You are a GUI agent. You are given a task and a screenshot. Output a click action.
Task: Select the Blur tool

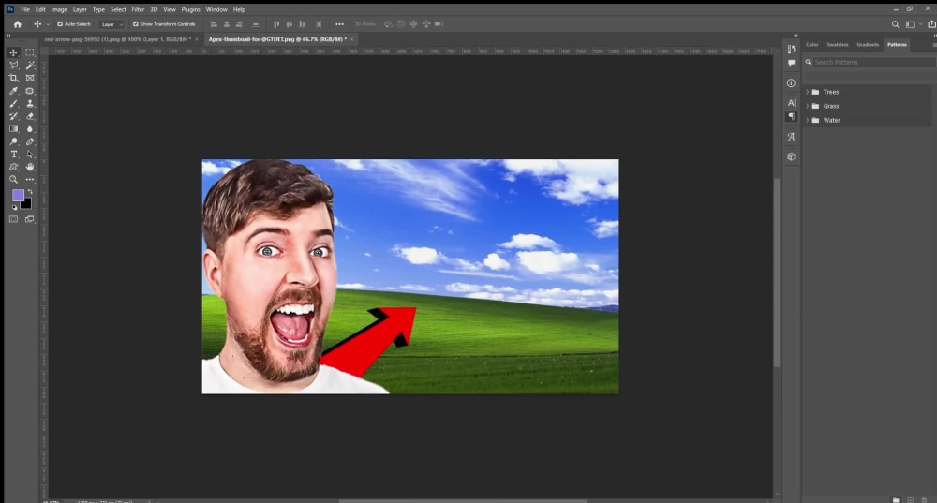[x=30, y=128]
